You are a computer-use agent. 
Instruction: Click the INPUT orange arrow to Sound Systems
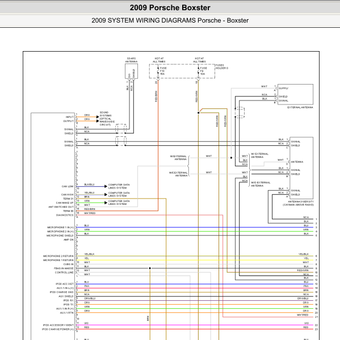pyautogui.click(x=98, y=117)
